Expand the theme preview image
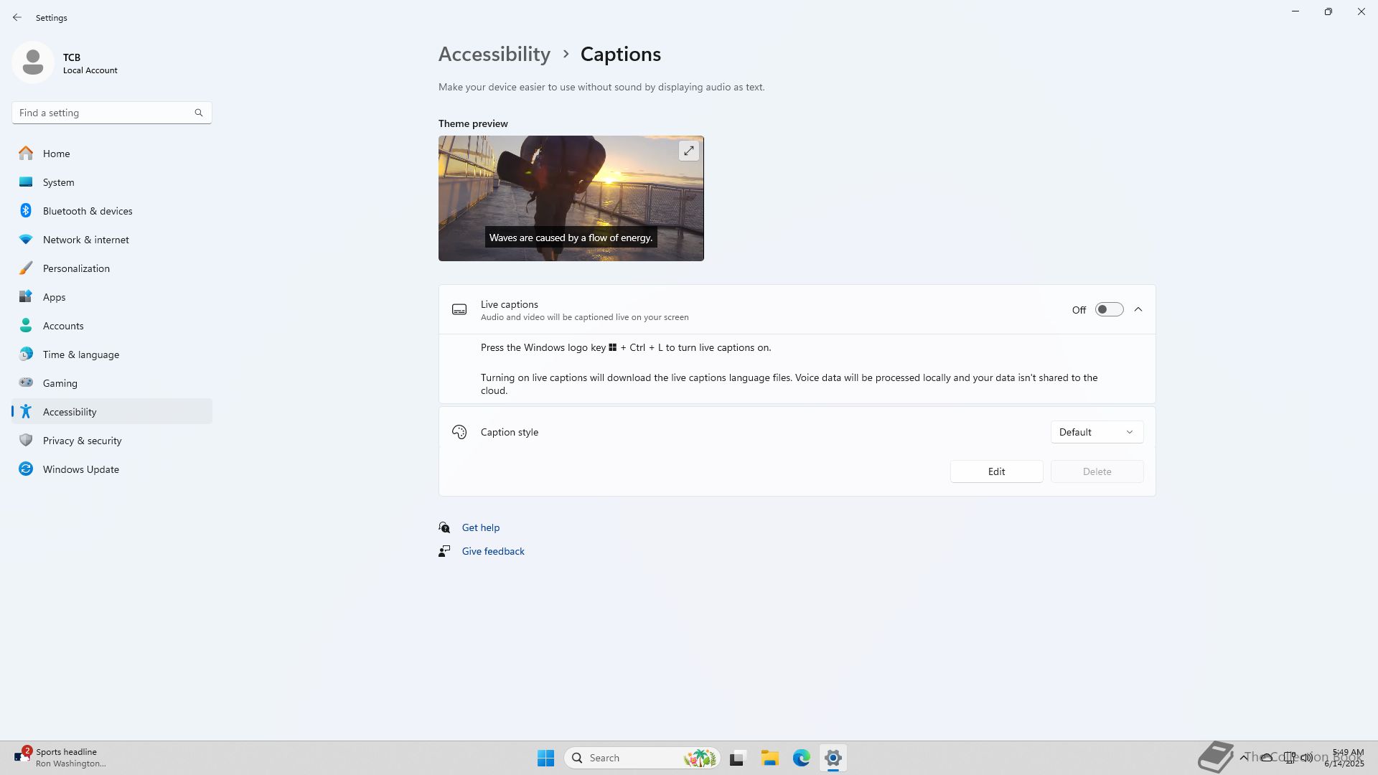This screenshot has width=1378, height=775. 688,151
